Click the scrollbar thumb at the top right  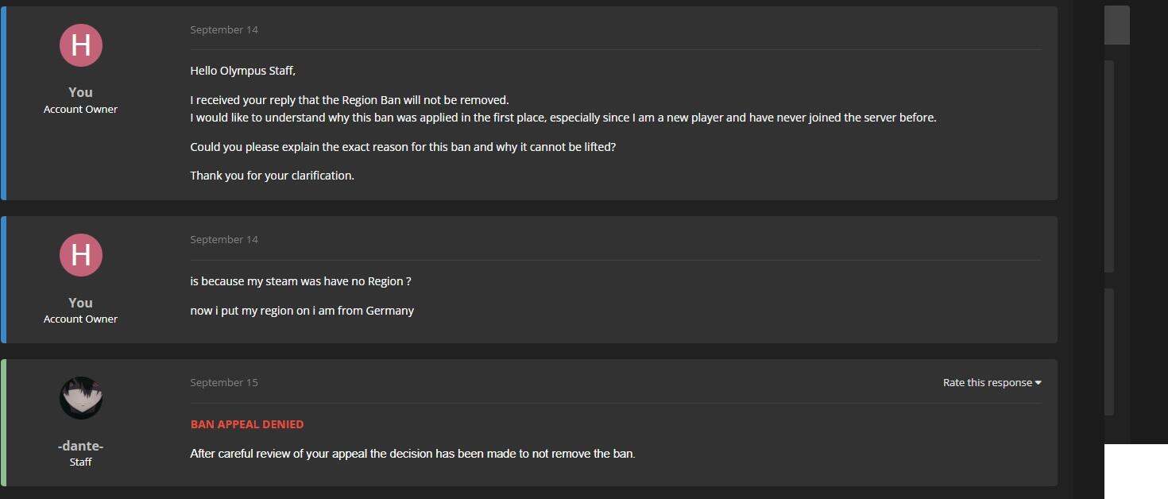coord(1116,25)
